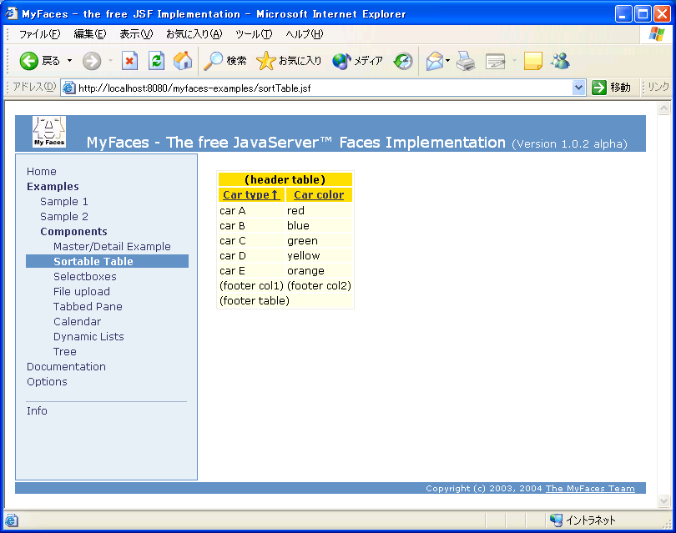Open the Sample 1 link
The height and width of the screenshot is (533, 676).
point(63,202)
